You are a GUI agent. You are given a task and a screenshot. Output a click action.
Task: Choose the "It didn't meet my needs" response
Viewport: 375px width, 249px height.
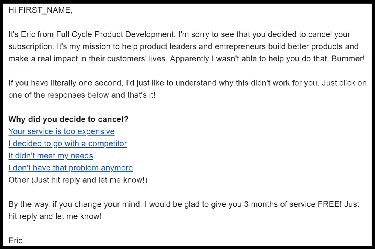click(x=51, y=155)
